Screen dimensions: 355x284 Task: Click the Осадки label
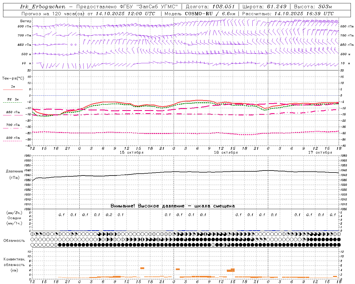(x=14, y=218)
